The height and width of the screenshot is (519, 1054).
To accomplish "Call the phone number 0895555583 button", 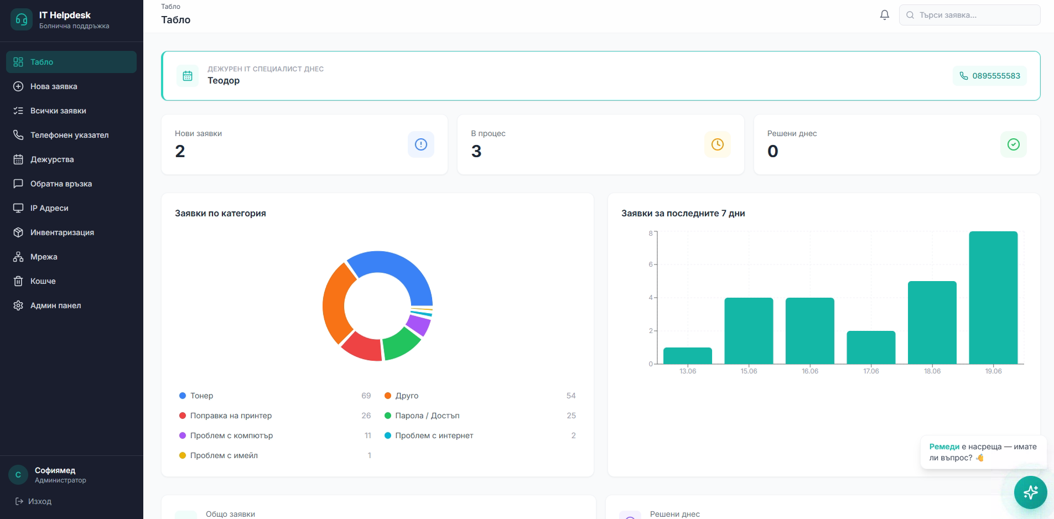I will click(x=990, y=76).
